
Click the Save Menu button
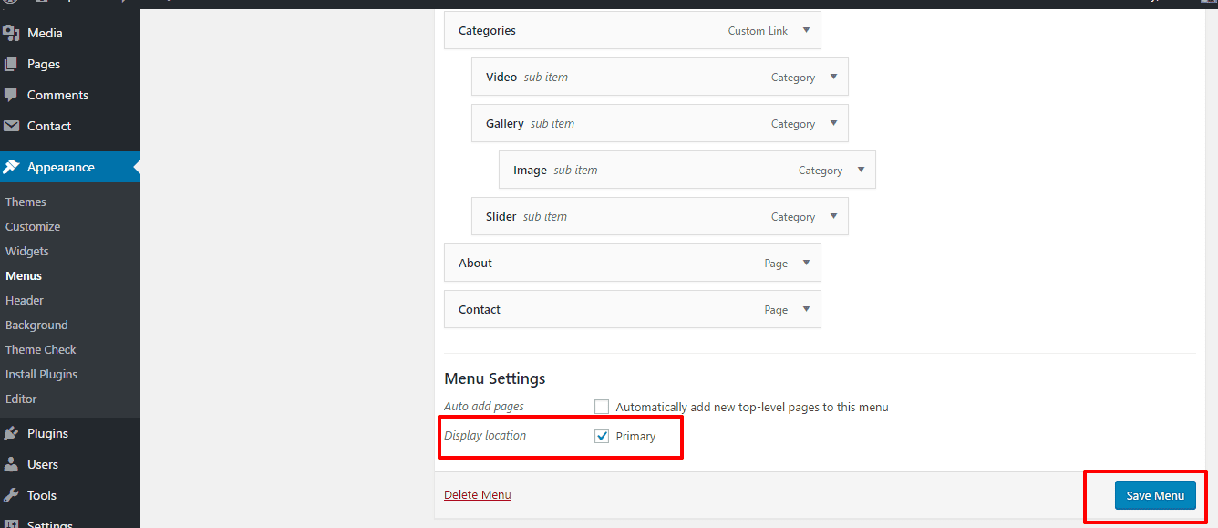[x=1154, y=495]
